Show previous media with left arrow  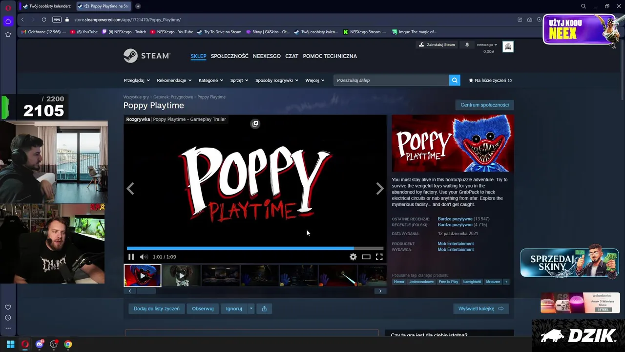click(x=130, y=189)
